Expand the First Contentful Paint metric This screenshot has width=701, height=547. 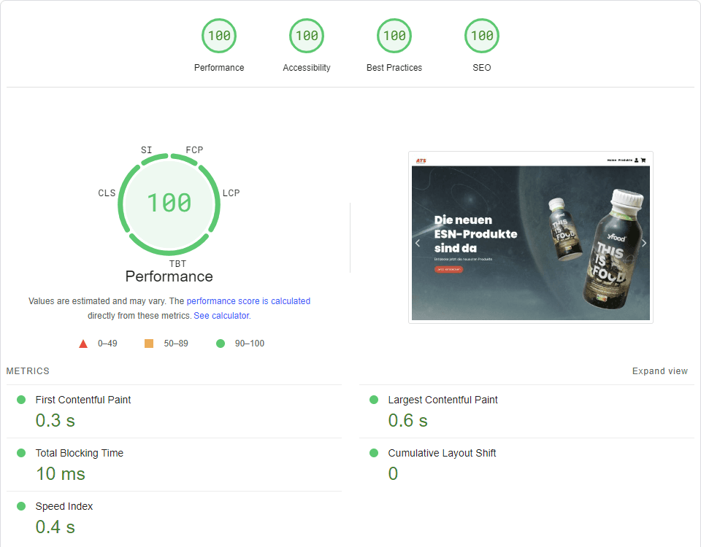pyautogui.click(x=83, y=400)
